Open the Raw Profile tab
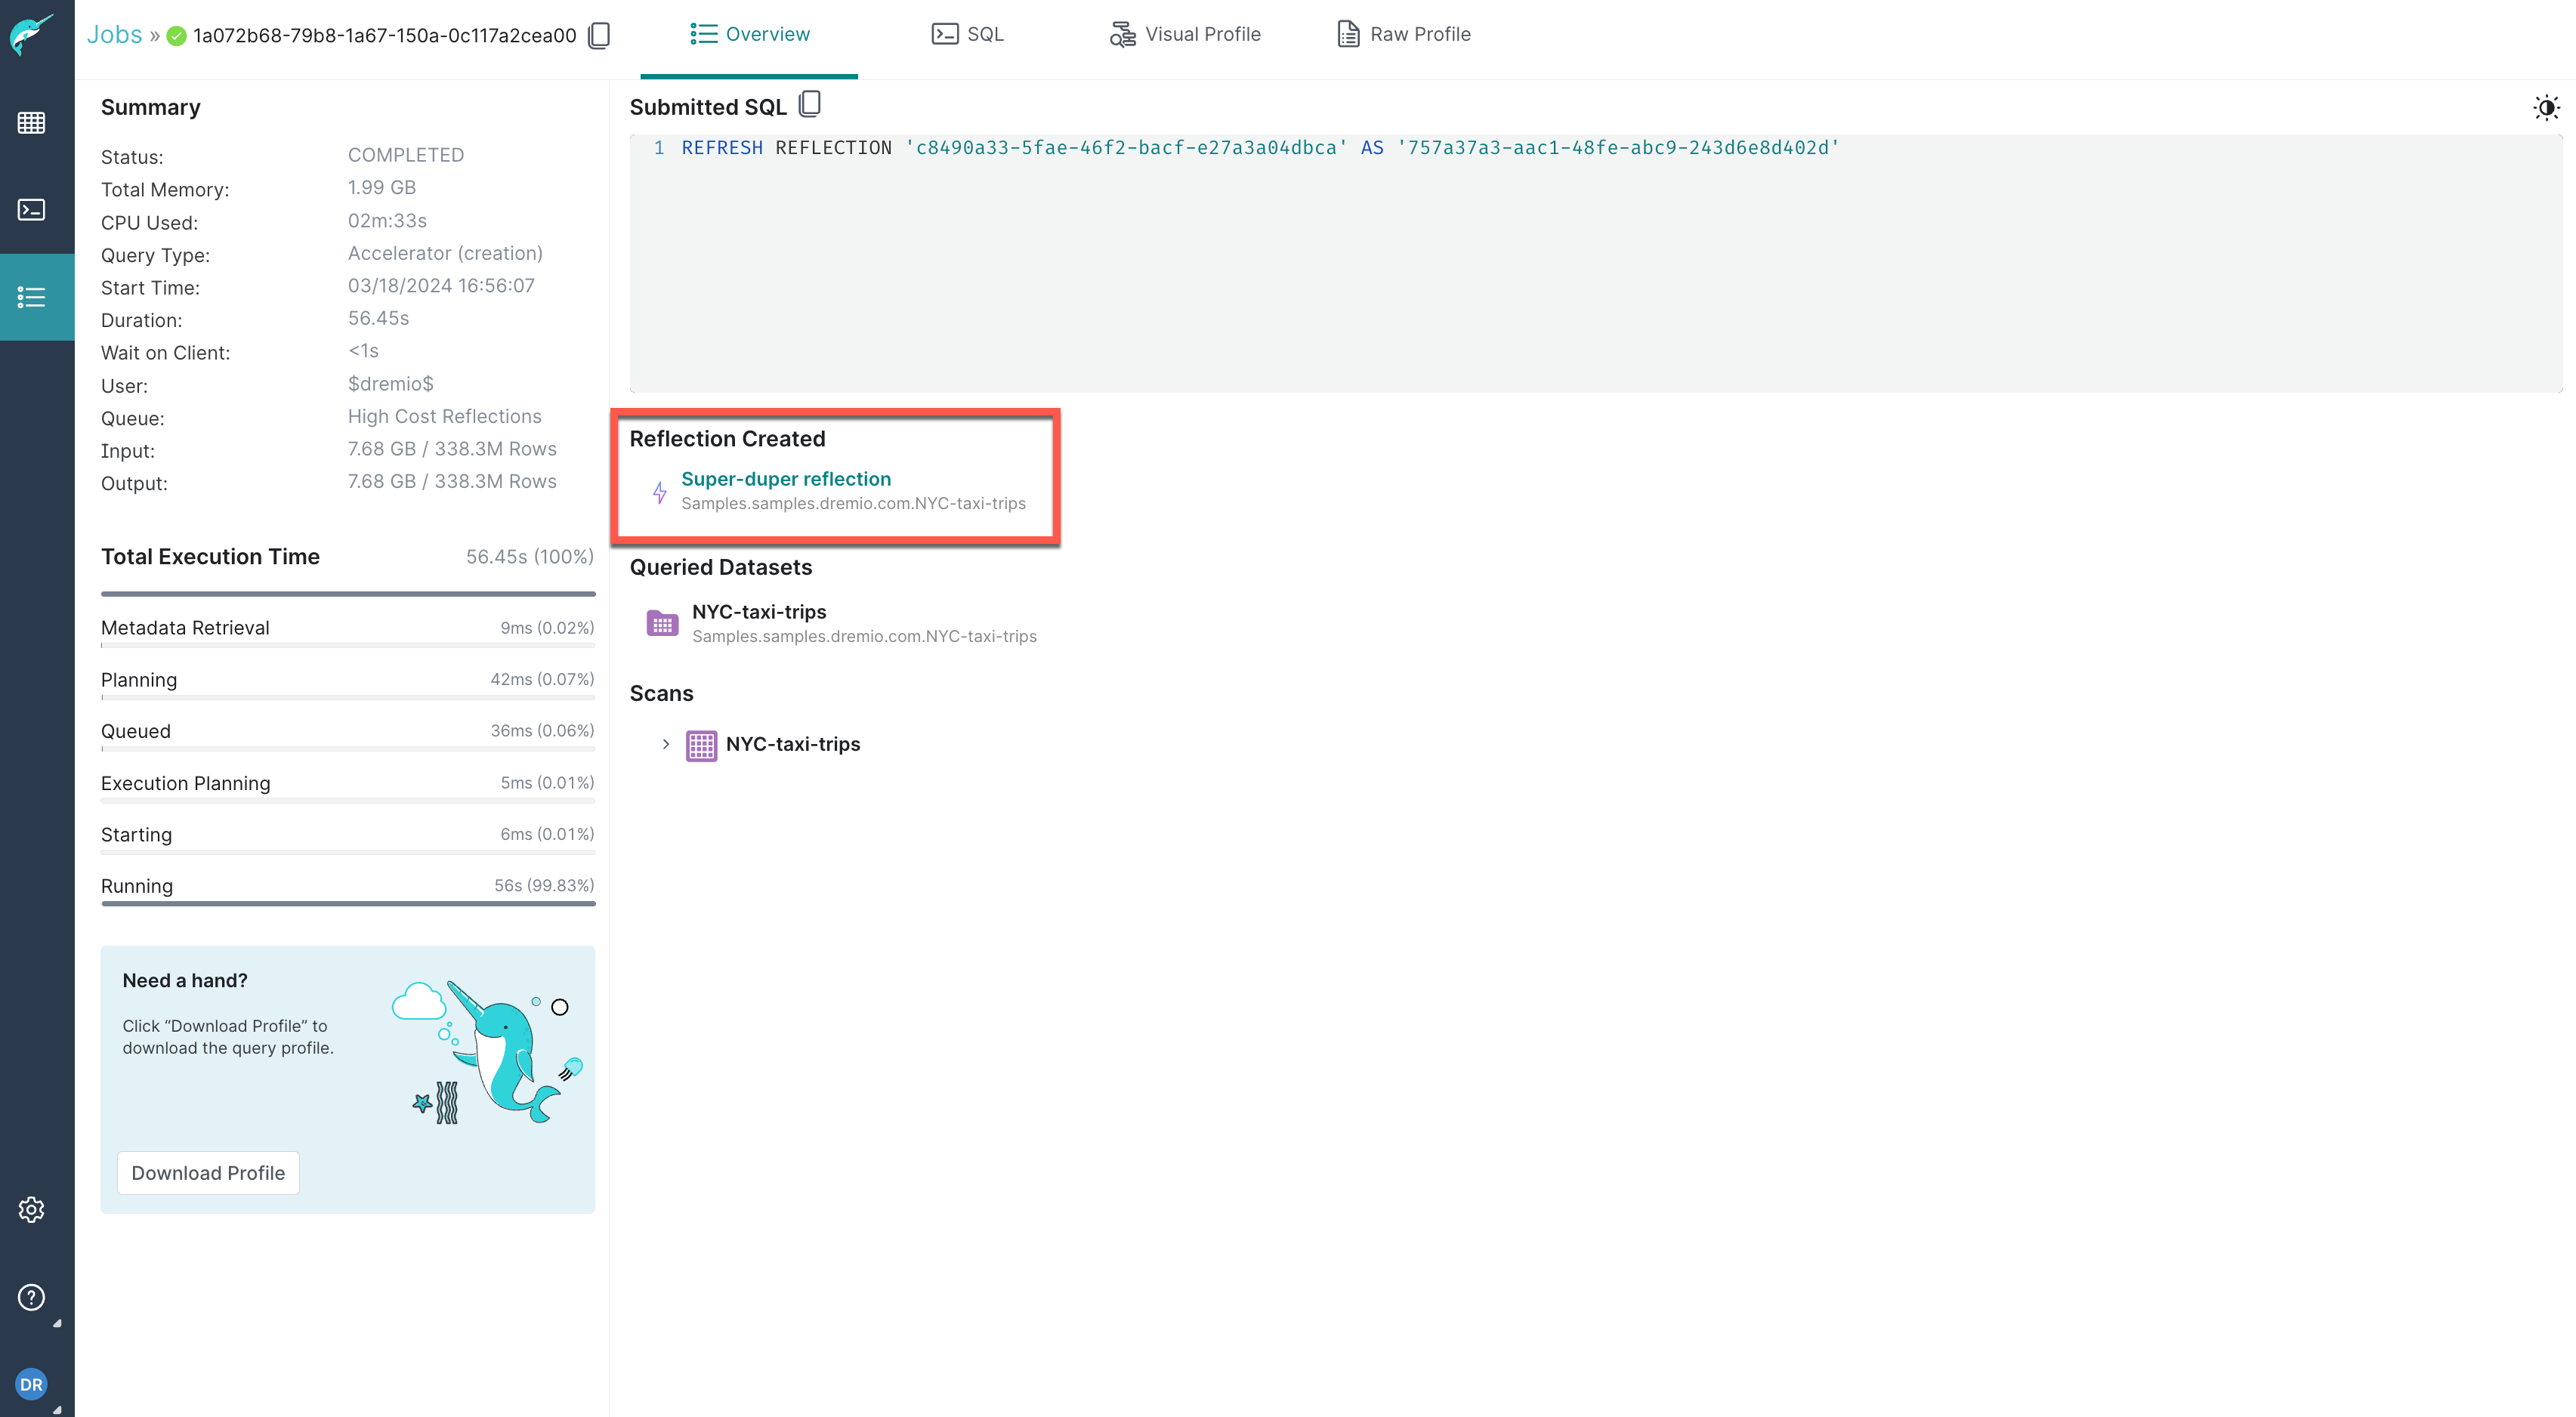 1403,33
